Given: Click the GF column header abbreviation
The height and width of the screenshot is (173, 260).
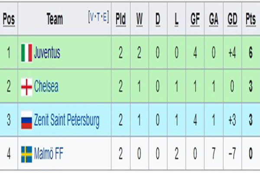Looking at the screenshot, I should pos(195,19).
